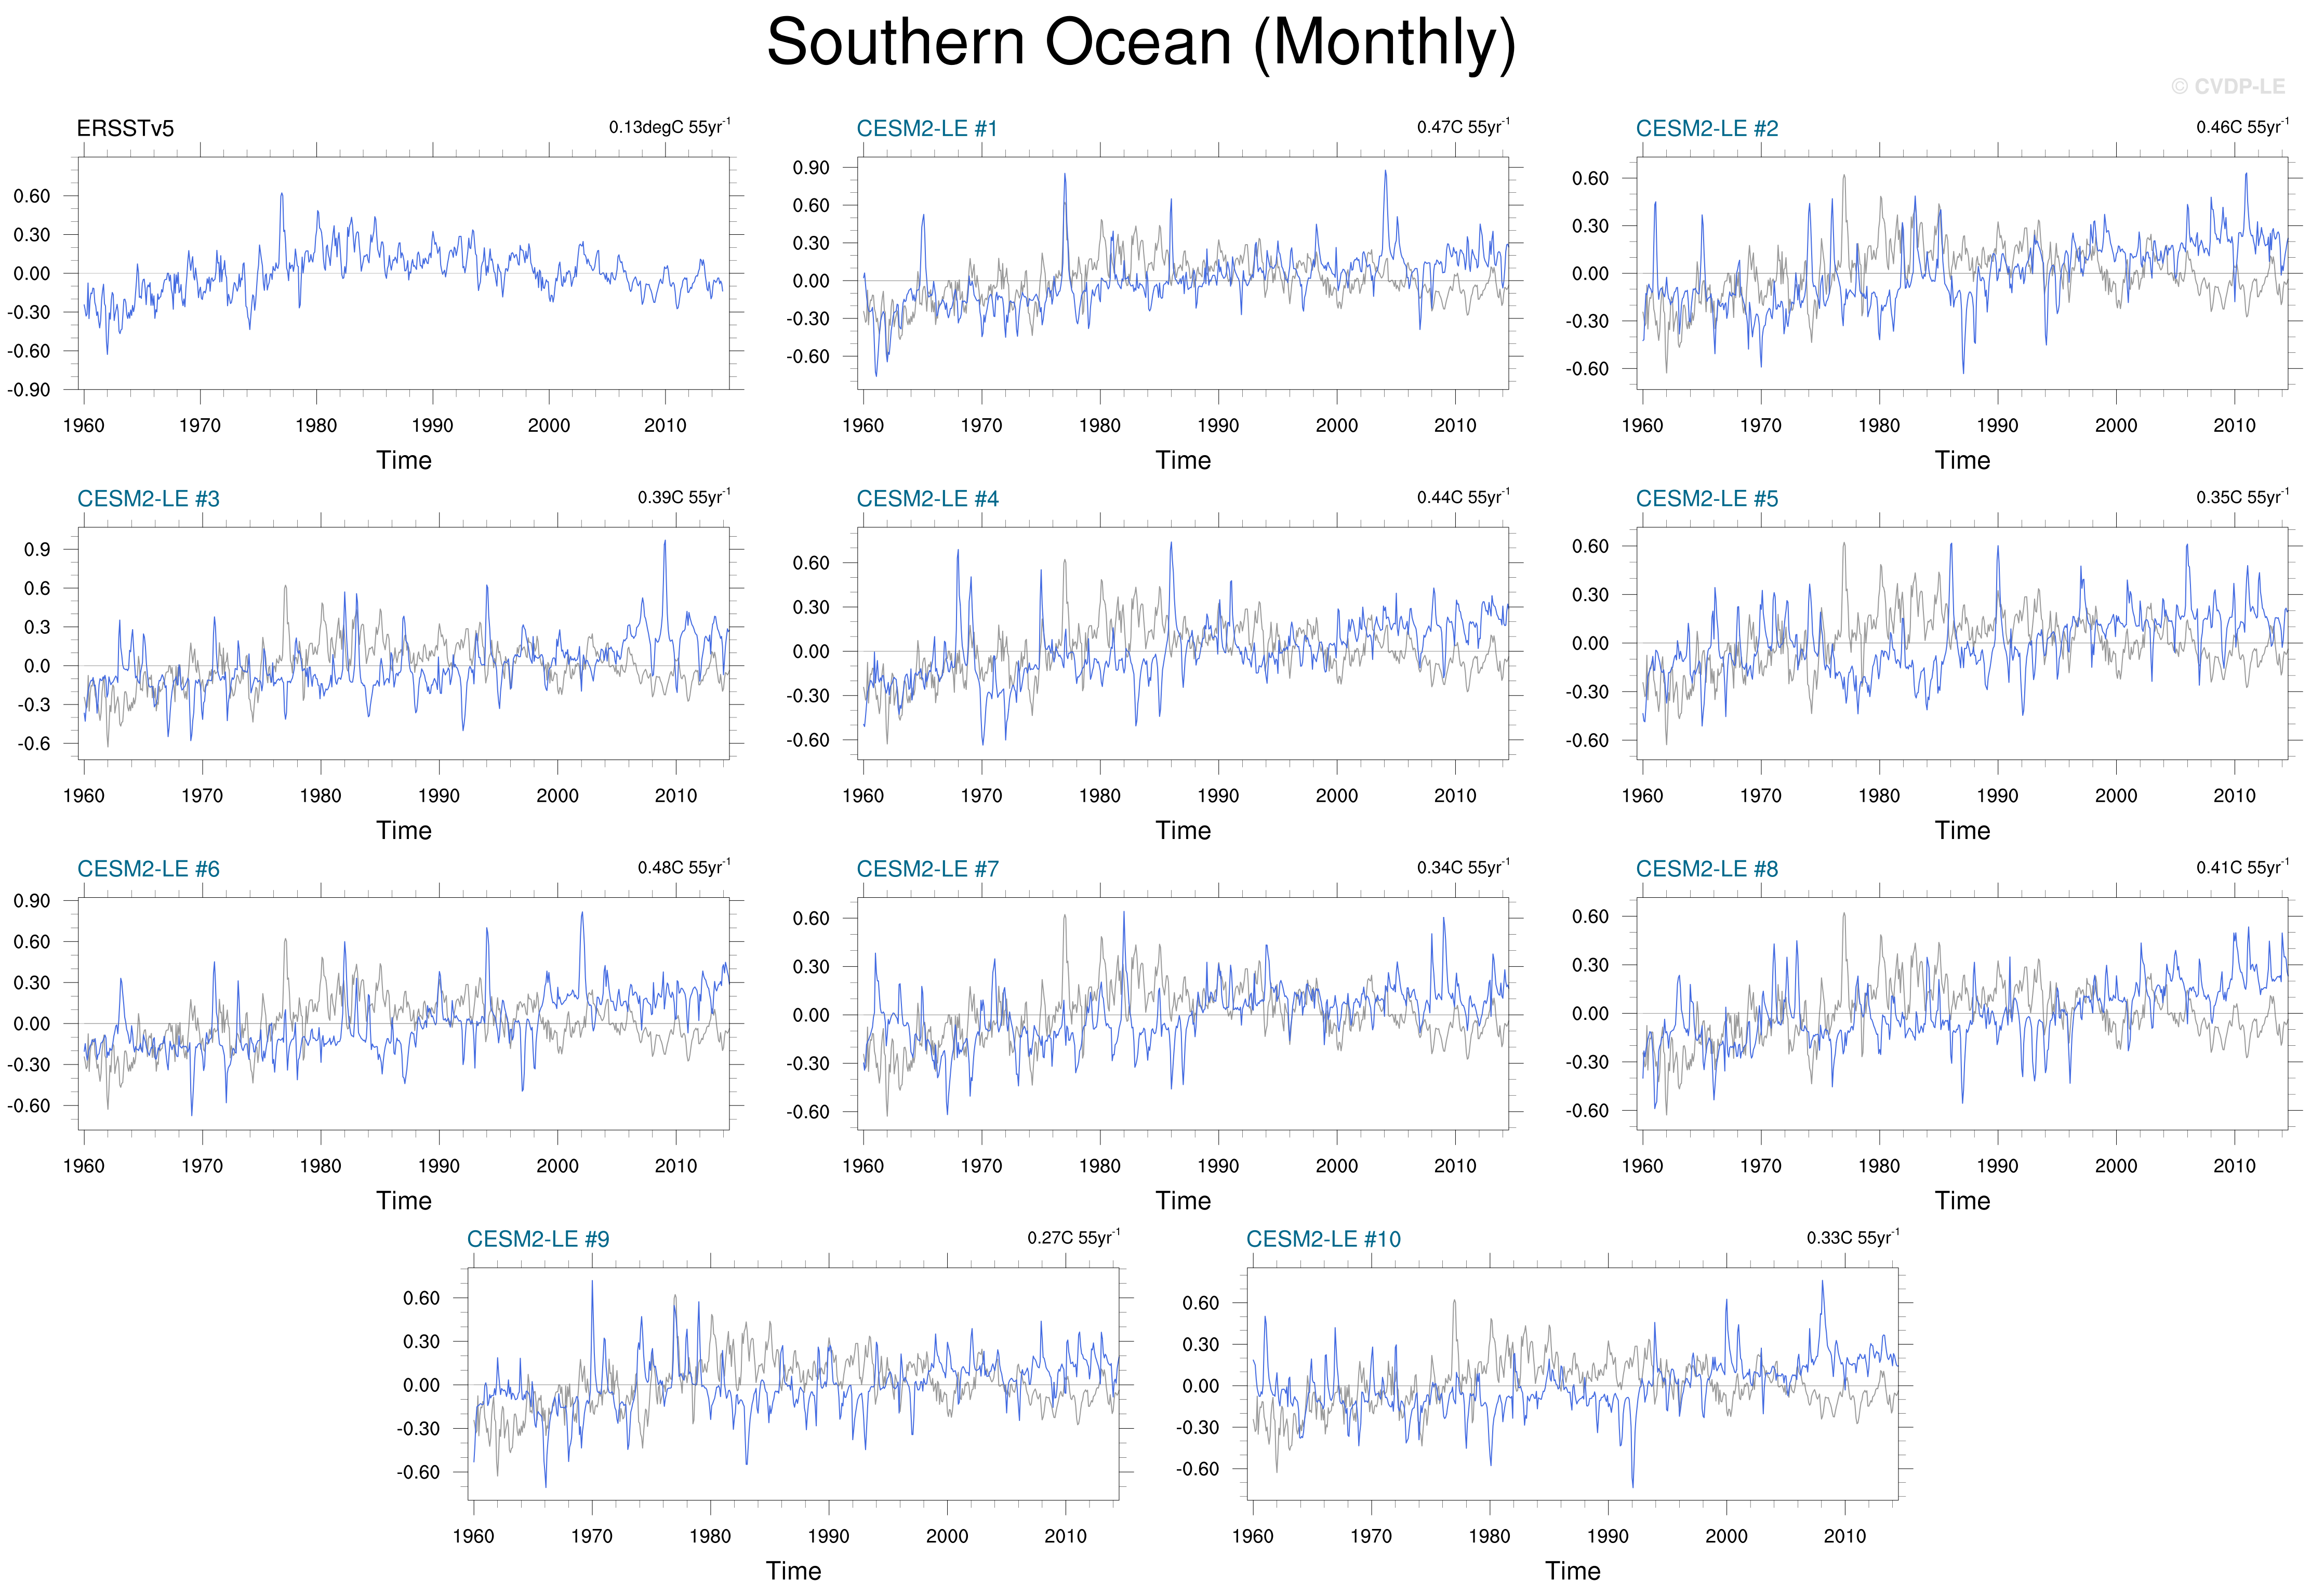Select the CESM2-LE #2 panel title
Viewport: 2311px width, 1596px height.
[x=1706, y=129]
